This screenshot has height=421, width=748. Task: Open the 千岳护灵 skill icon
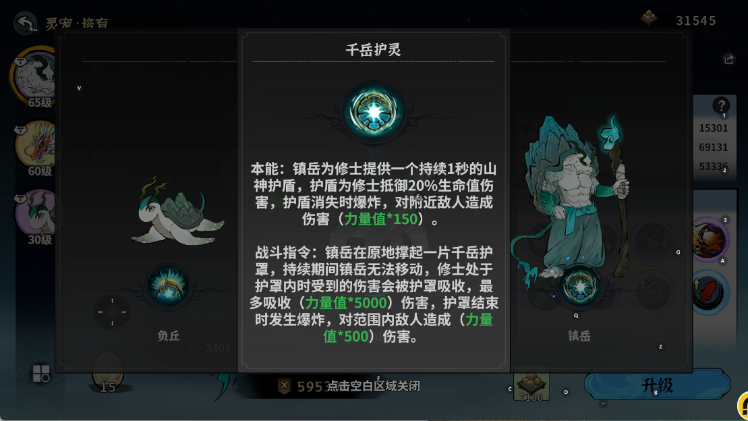tap(374, 112)
